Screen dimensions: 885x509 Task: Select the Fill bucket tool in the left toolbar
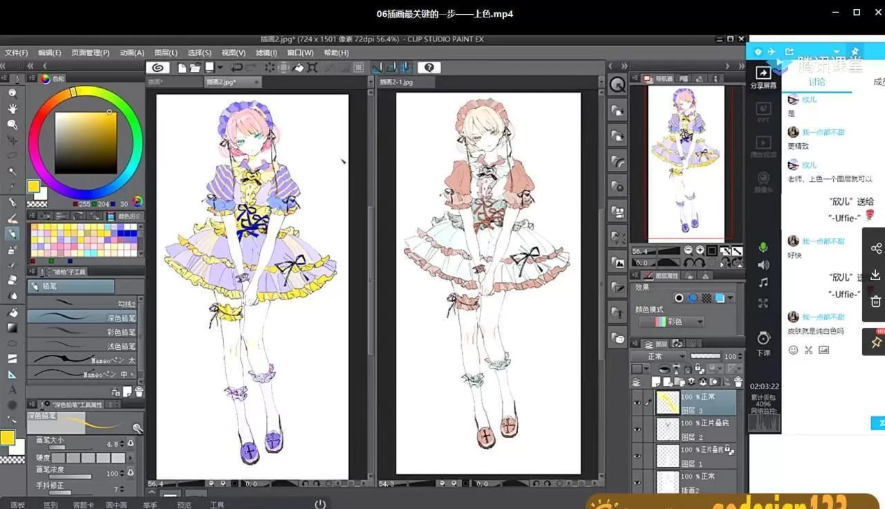(12, 313)
